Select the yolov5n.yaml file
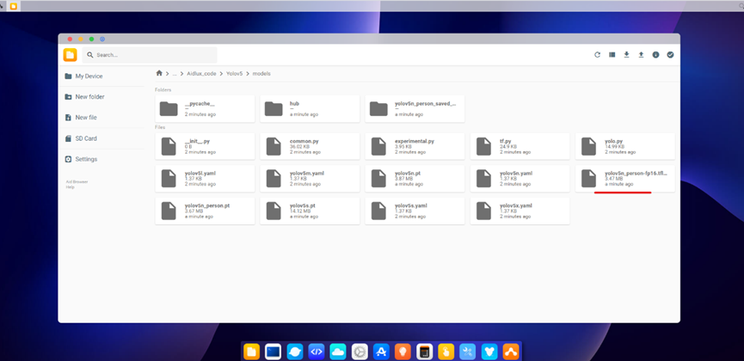The image size is (744, 361). (x=520, y=179)
